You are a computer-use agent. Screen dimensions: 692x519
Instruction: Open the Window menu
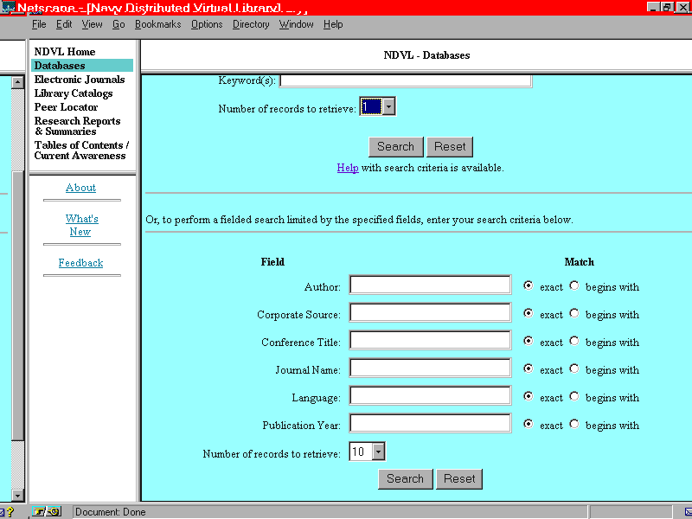(x=296, y=24)
